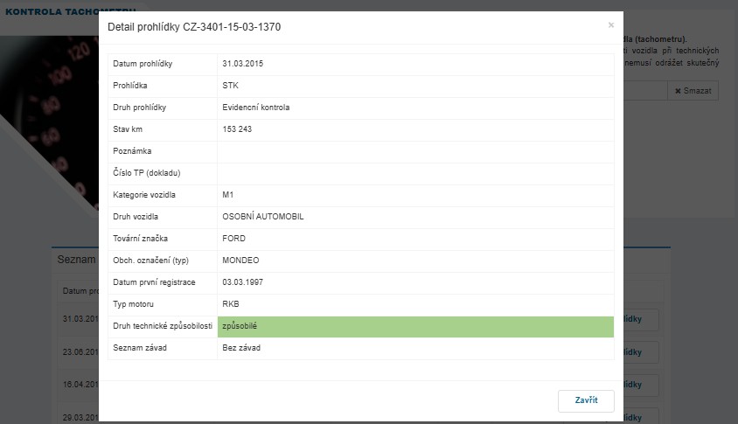Screen dimensions: 738x424
Task: Click the Stav km label
Action: (128, 129)
